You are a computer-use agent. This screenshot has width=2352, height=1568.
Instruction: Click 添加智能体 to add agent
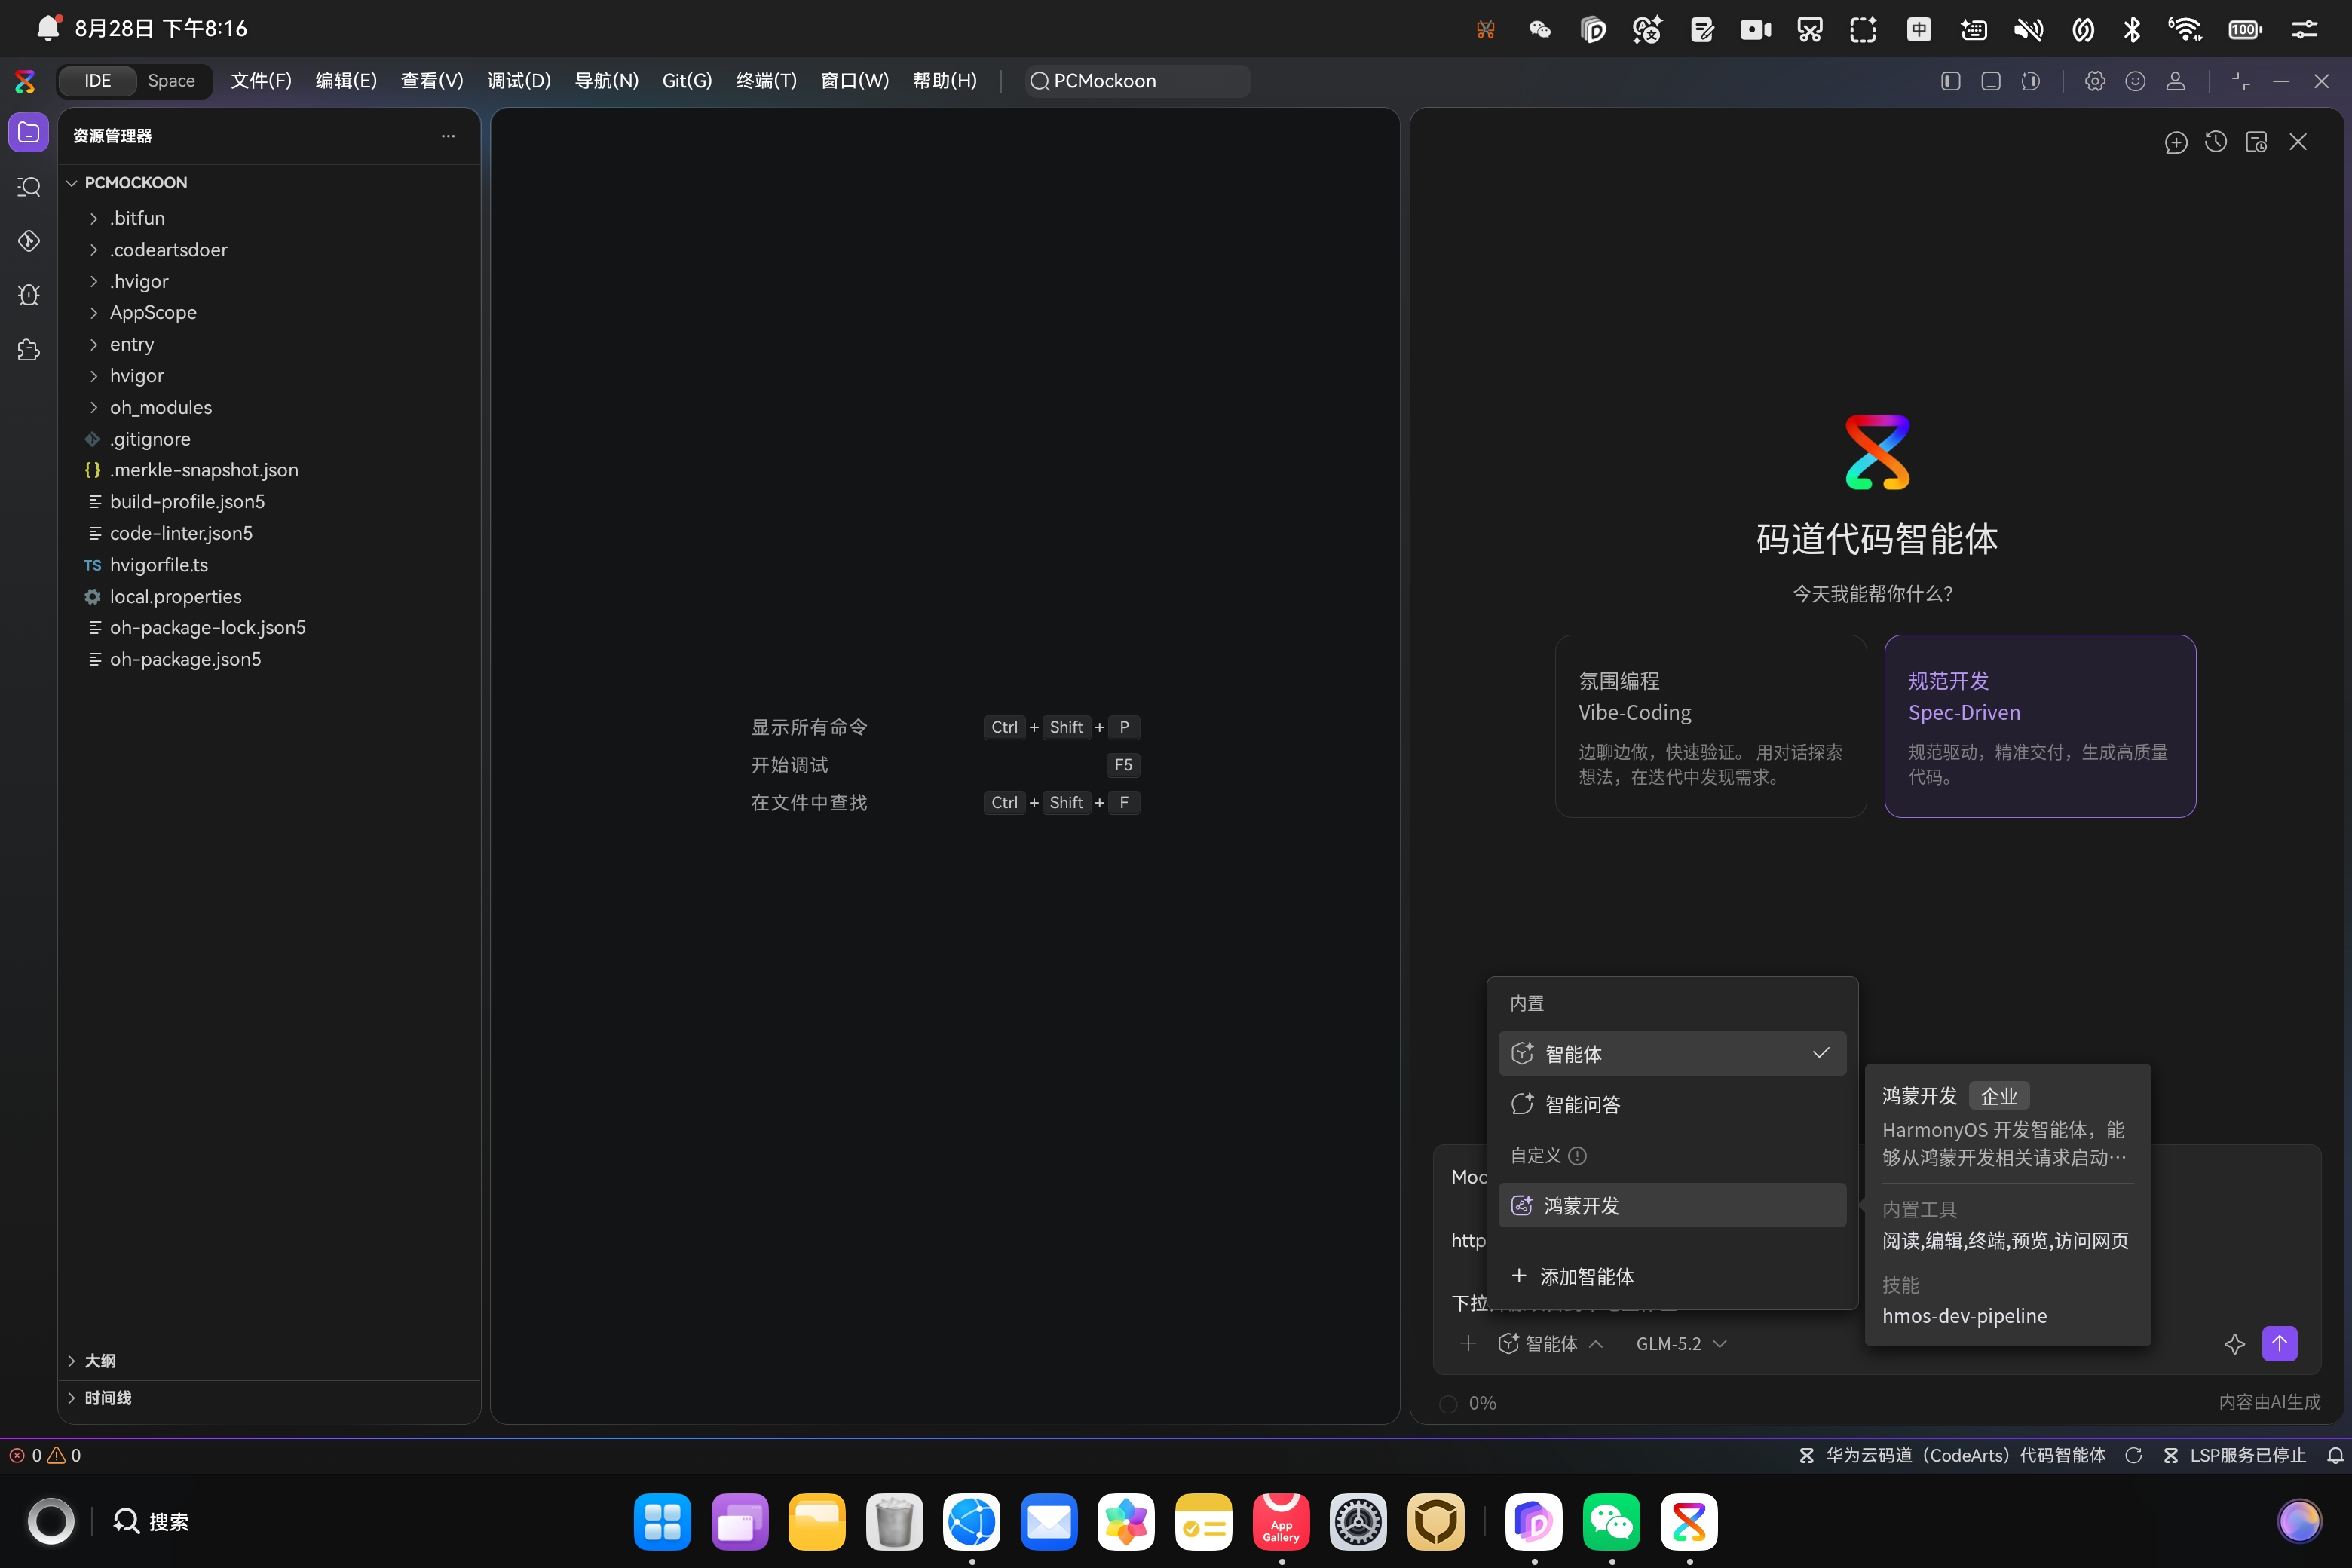pyautogui.click(x=1671, y=1276)
